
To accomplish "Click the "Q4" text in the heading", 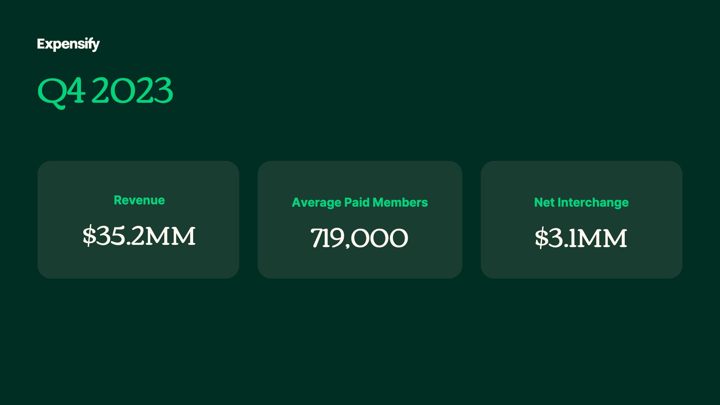I will (x=61, y=91).
